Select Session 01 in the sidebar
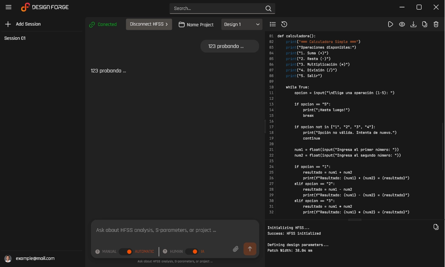Viewport: 445px width, 267px height. [x=15, y=38]
